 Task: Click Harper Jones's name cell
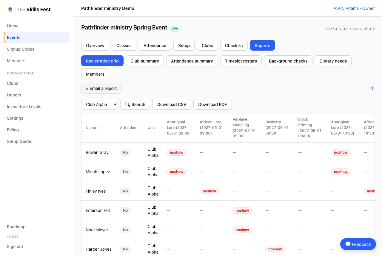tap(98, 249)
